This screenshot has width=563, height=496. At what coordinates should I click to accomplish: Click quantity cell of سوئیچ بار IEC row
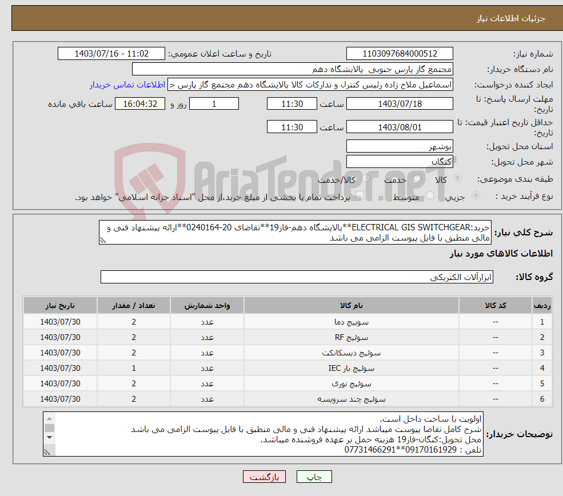134,368
